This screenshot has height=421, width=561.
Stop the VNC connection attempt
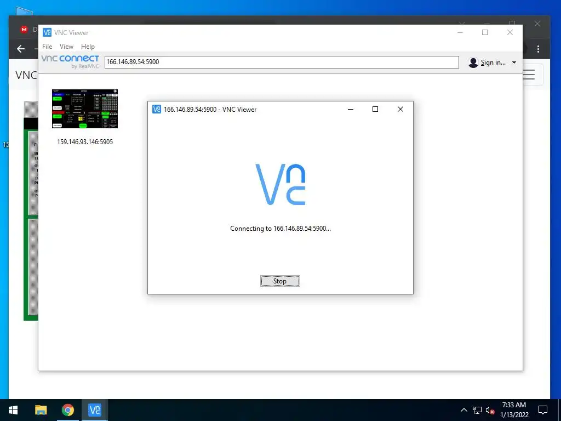(280, 281)
